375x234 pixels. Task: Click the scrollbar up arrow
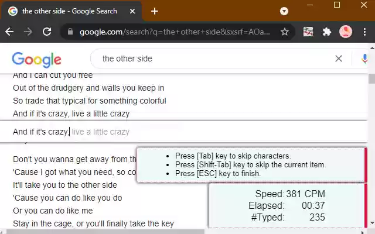coord(372,48)
